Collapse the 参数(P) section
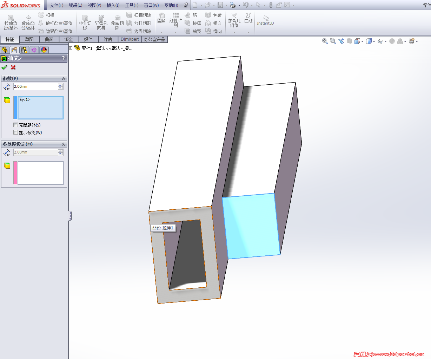Screen dimensions: 431x359 pyautogui.click(x=63, y=78)
